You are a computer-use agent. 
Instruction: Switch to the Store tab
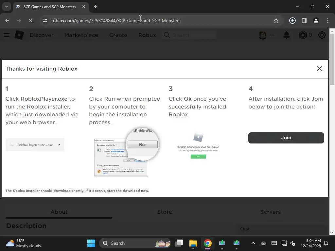[x=165, y=212]
